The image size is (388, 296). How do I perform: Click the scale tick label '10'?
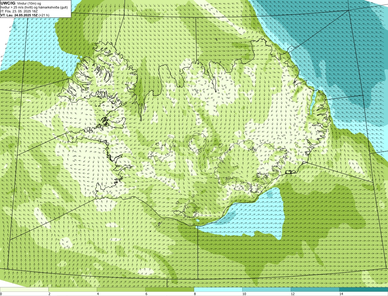pos(244,294)
